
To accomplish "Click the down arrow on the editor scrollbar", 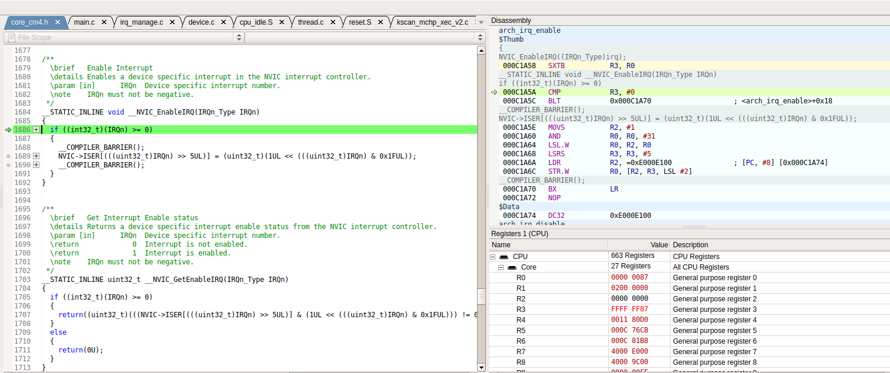I will 482,368.
